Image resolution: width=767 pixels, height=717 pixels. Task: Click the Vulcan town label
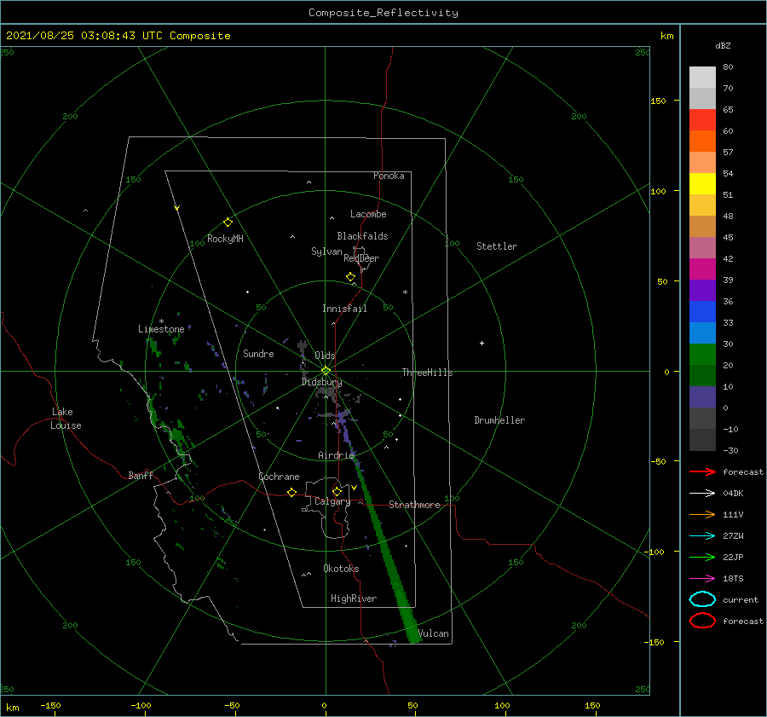click(434, 633)
